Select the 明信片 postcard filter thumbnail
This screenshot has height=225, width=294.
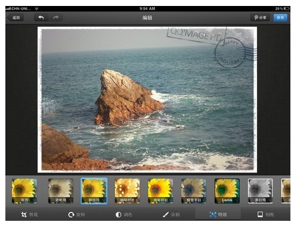click(94, 191)
